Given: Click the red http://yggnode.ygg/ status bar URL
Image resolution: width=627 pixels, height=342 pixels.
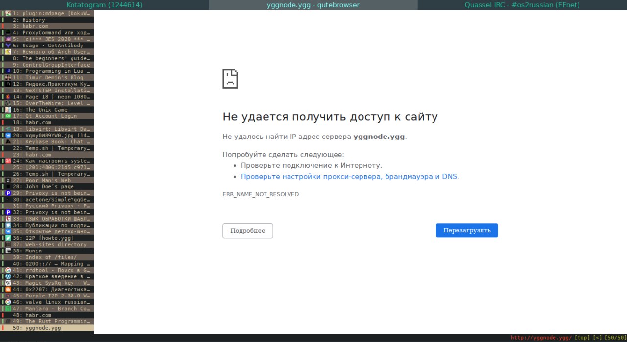Looking at the screenshot, I should pos(541,338).
